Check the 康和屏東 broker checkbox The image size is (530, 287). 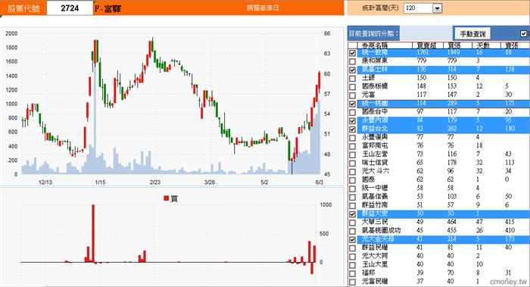[x=352, y=61]
